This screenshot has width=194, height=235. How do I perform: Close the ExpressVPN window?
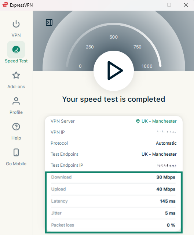tap(186, 5)
